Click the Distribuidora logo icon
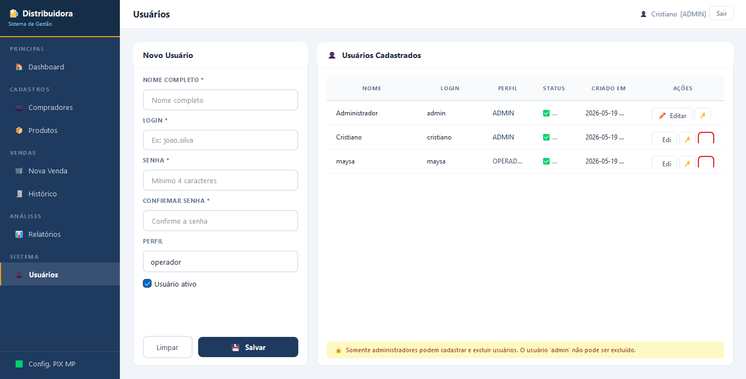 coord(14,13)
